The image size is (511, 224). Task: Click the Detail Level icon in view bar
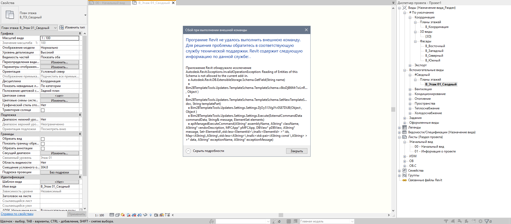tap(112, 215)
